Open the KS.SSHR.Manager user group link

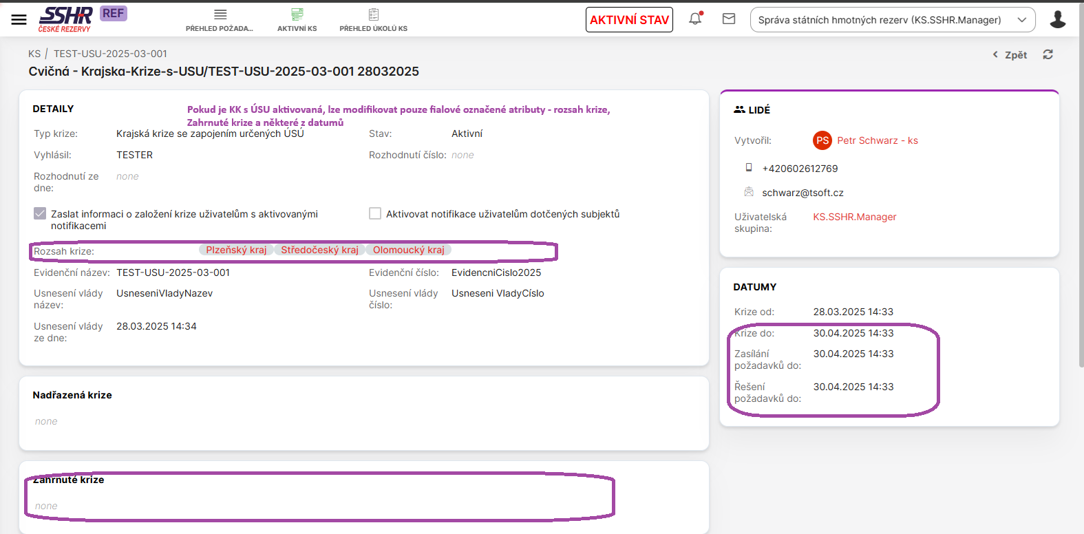tap(854, 217)
